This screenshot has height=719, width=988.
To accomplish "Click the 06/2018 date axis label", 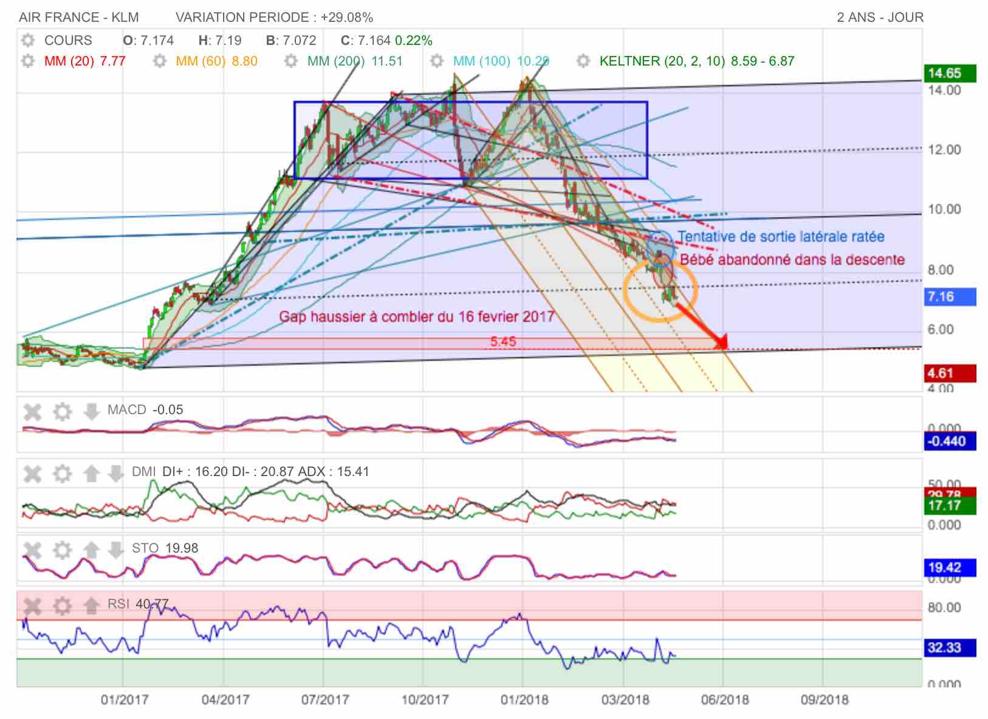I will [x=725, y=700].
